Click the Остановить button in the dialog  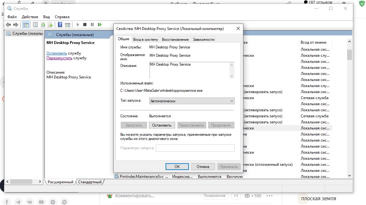point(162,125)
